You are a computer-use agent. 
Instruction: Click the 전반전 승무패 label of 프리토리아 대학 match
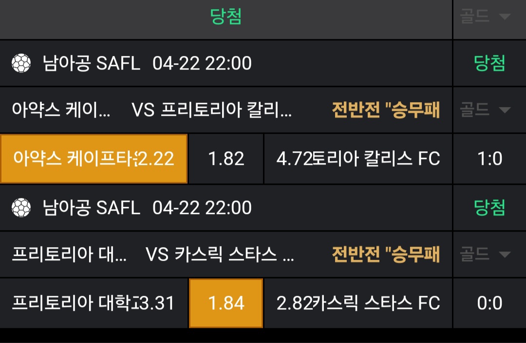(x=386, y=254)
